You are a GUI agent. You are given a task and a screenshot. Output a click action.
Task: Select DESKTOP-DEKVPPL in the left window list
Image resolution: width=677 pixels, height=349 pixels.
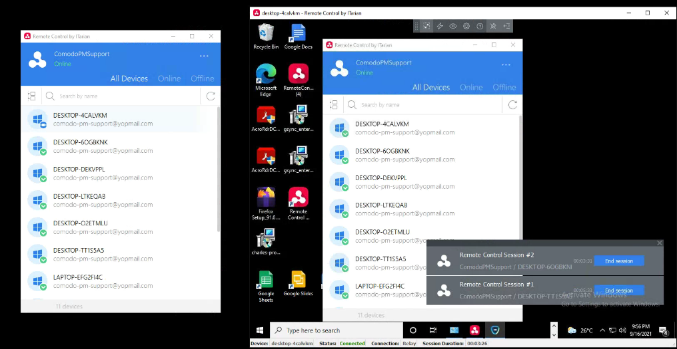(119, 174)
